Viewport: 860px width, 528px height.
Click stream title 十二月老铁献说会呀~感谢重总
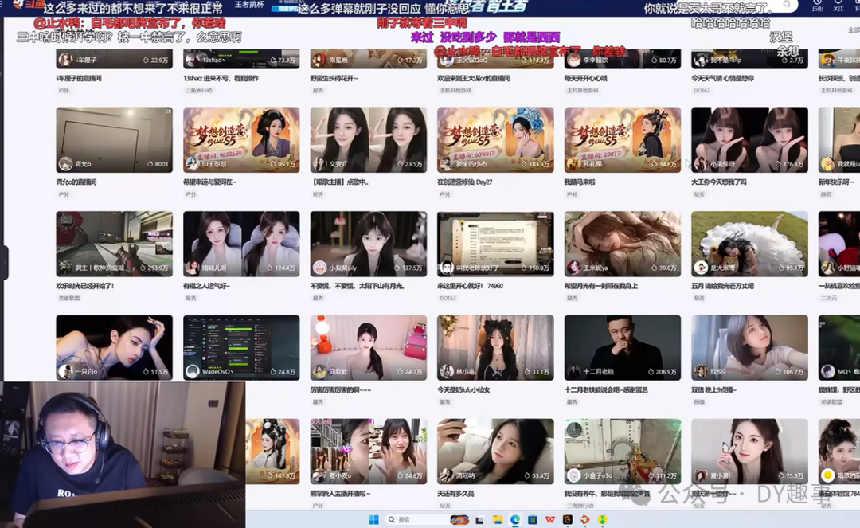coord(606,390)
